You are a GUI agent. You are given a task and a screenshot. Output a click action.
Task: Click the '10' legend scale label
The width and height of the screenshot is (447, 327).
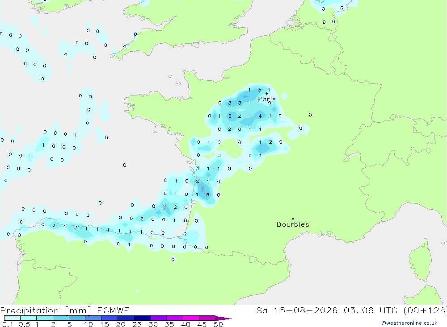(89, 324)
